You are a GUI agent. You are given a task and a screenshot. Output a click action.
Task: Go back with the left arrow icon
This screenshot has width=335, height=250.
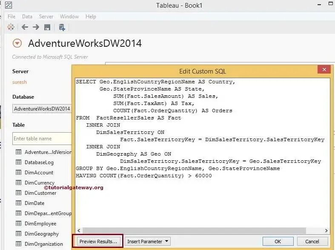pos(25,27)
